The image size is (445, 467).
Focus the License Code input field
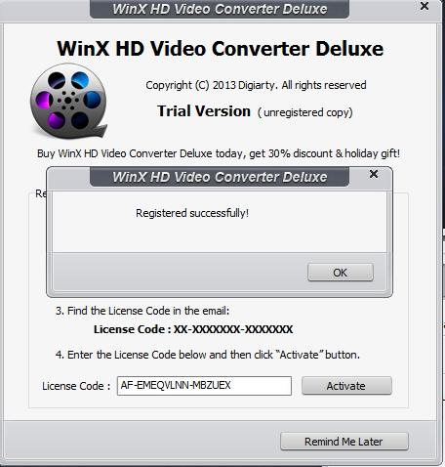click(204, 386)
